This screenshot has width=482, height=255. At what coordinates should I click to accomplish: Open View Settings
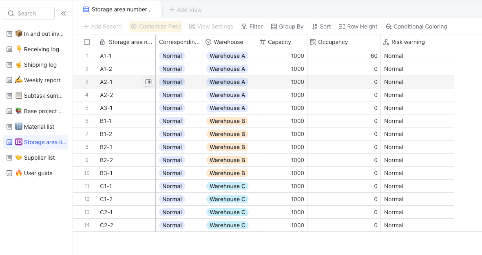click(x=211, y=26)
